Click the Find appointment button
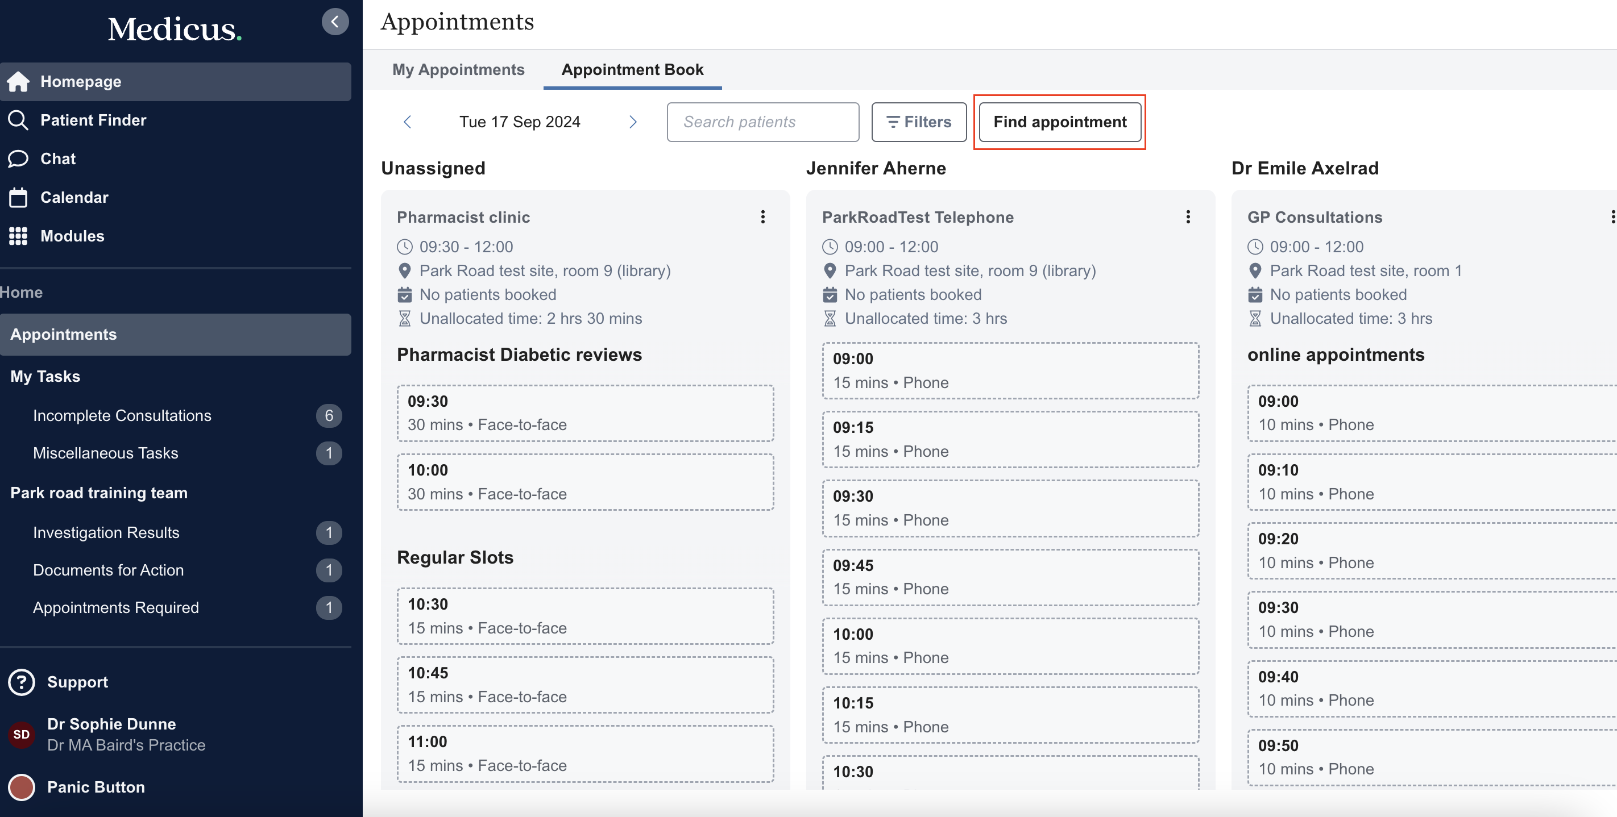The height and width of the screenshot is (817, 1617). (x=1060, y=122)
